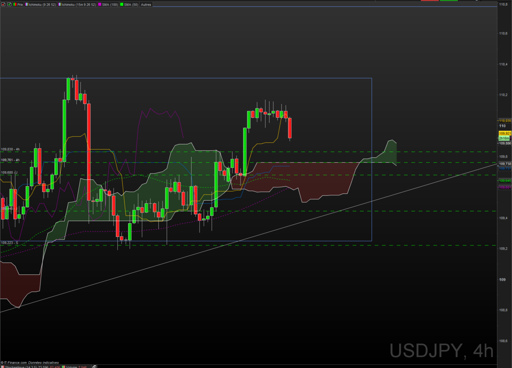Select the 109,830 - 4h horizontal level label
The height and width of the screenshot is (368, 512).
(10, 149)
